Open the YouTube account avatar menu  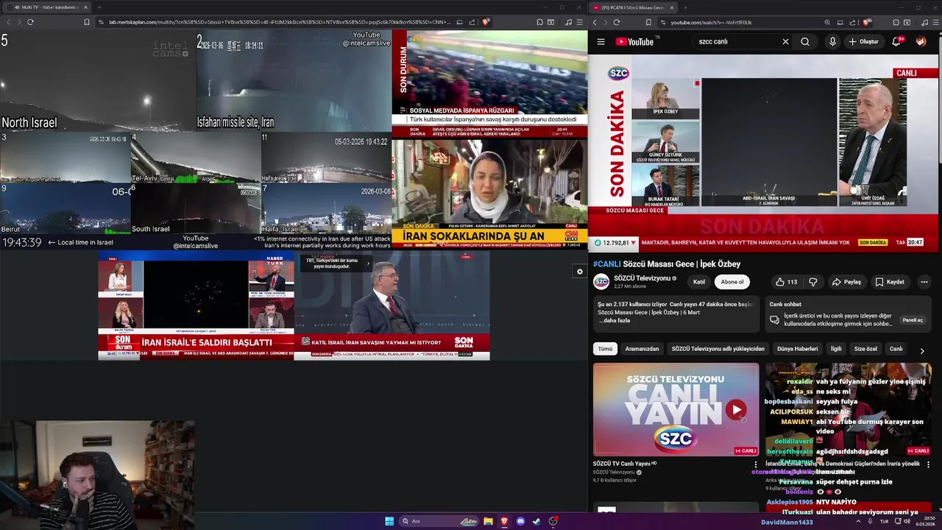click(921, 42)
